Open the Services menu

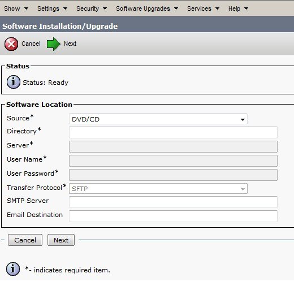tap(203, 8)
